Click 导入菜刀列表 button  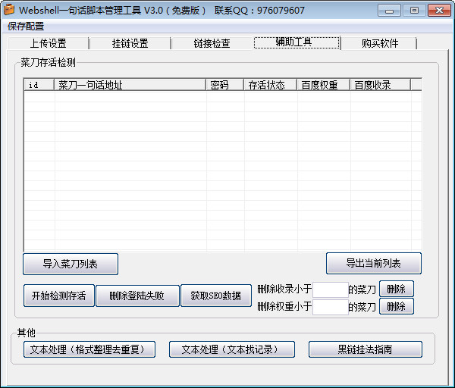click(71, 264)
